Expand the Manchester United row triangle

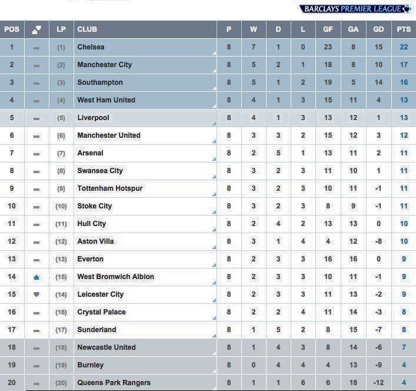pos(214,141)
